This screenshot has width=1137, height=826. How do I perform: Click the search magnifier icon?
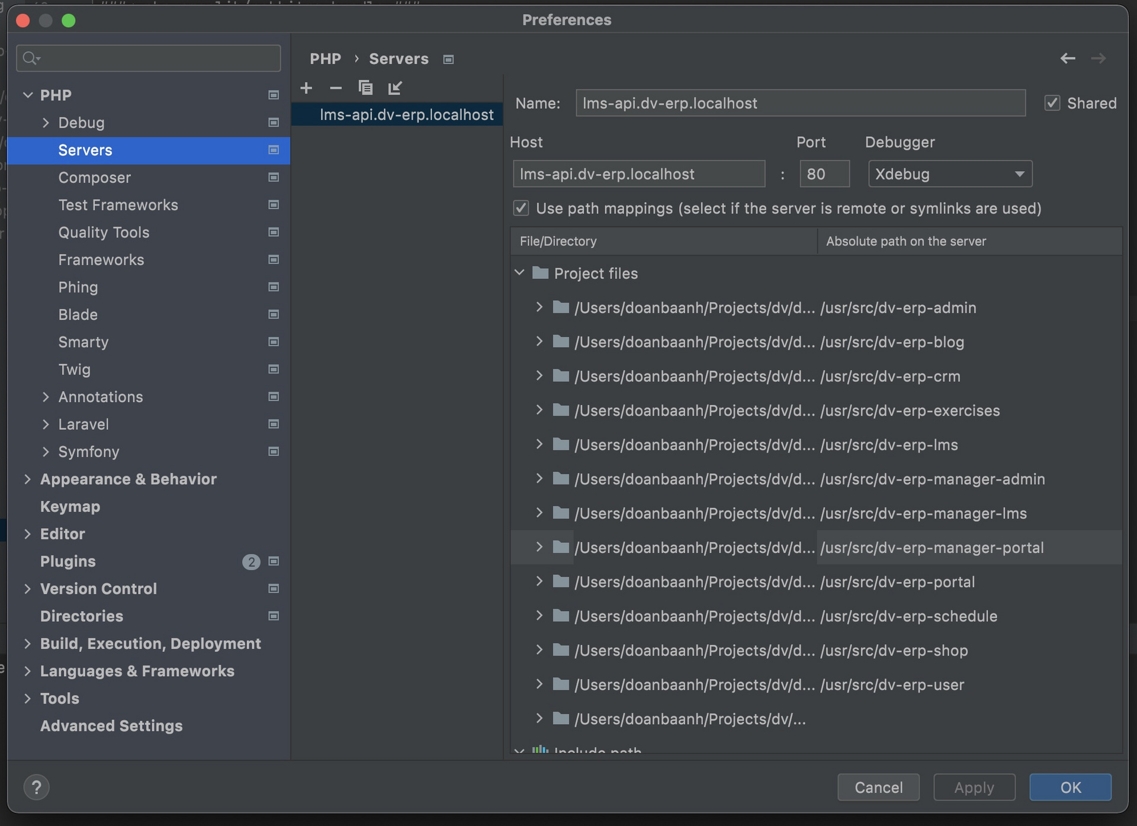(30, 58)
